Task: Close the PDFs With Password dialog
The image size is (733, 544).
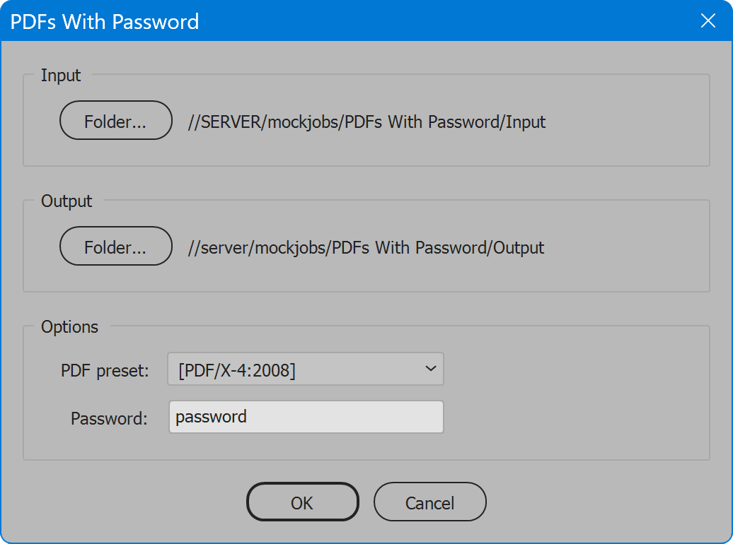Action: [x=708, y=21]
